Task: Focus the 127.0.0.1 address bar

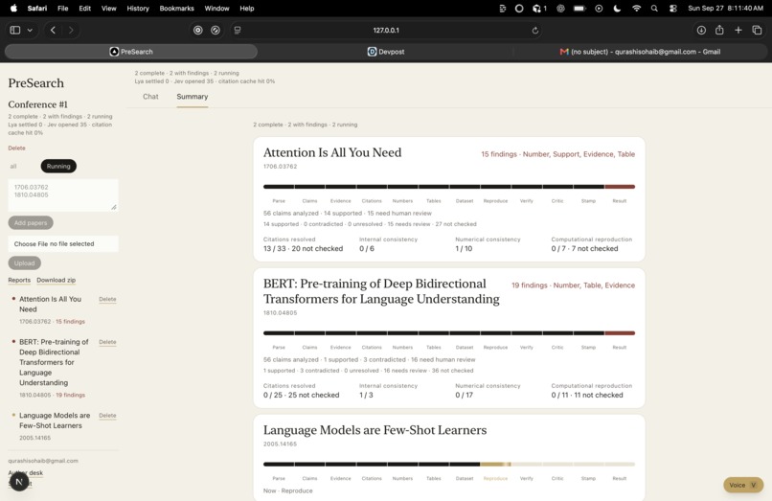Action: [x=386, y=30]
